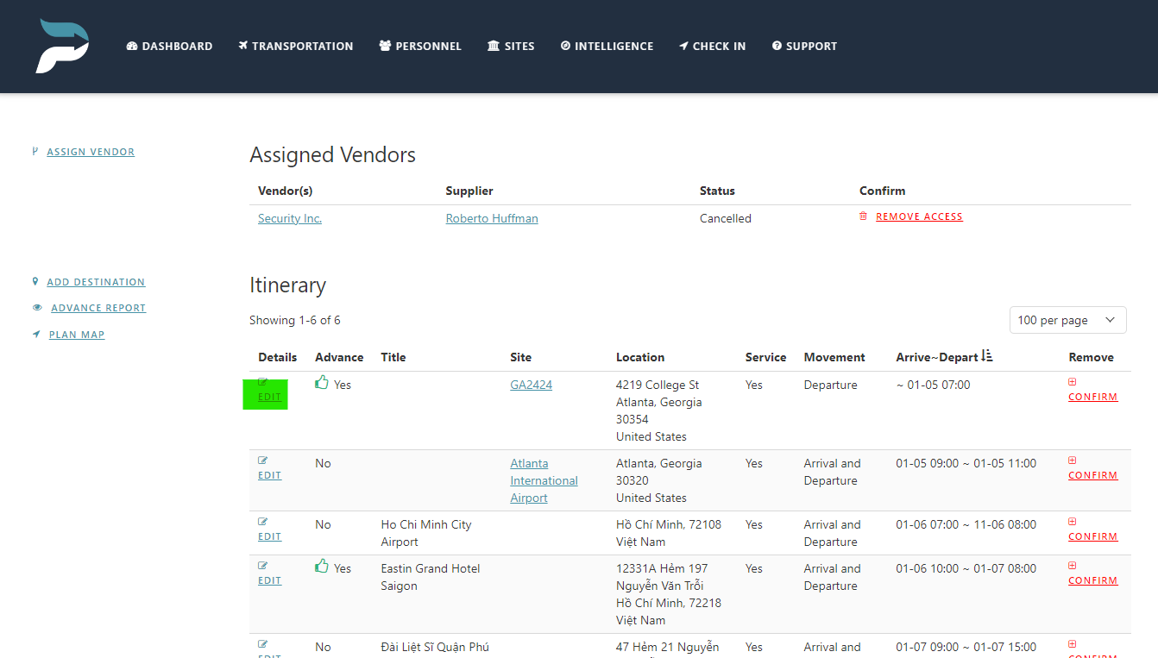Switch to the TRANSPORTATION section
Screen dimensions: 1158x658
295,46
